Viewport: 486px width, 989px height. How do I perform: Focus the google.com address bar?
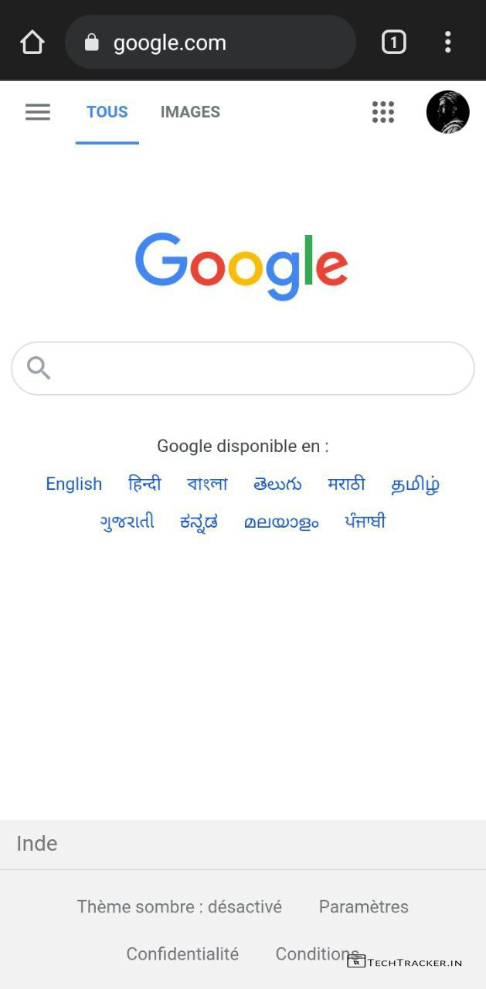210,42
